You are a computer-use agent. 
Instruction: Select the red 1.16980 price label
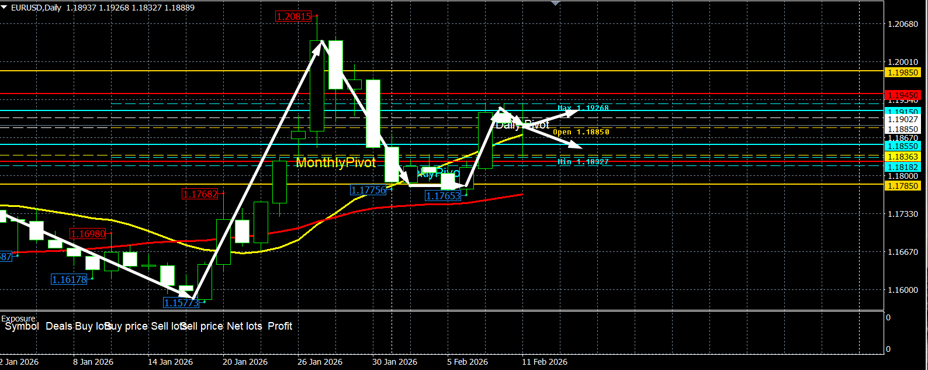click(88, 234)
